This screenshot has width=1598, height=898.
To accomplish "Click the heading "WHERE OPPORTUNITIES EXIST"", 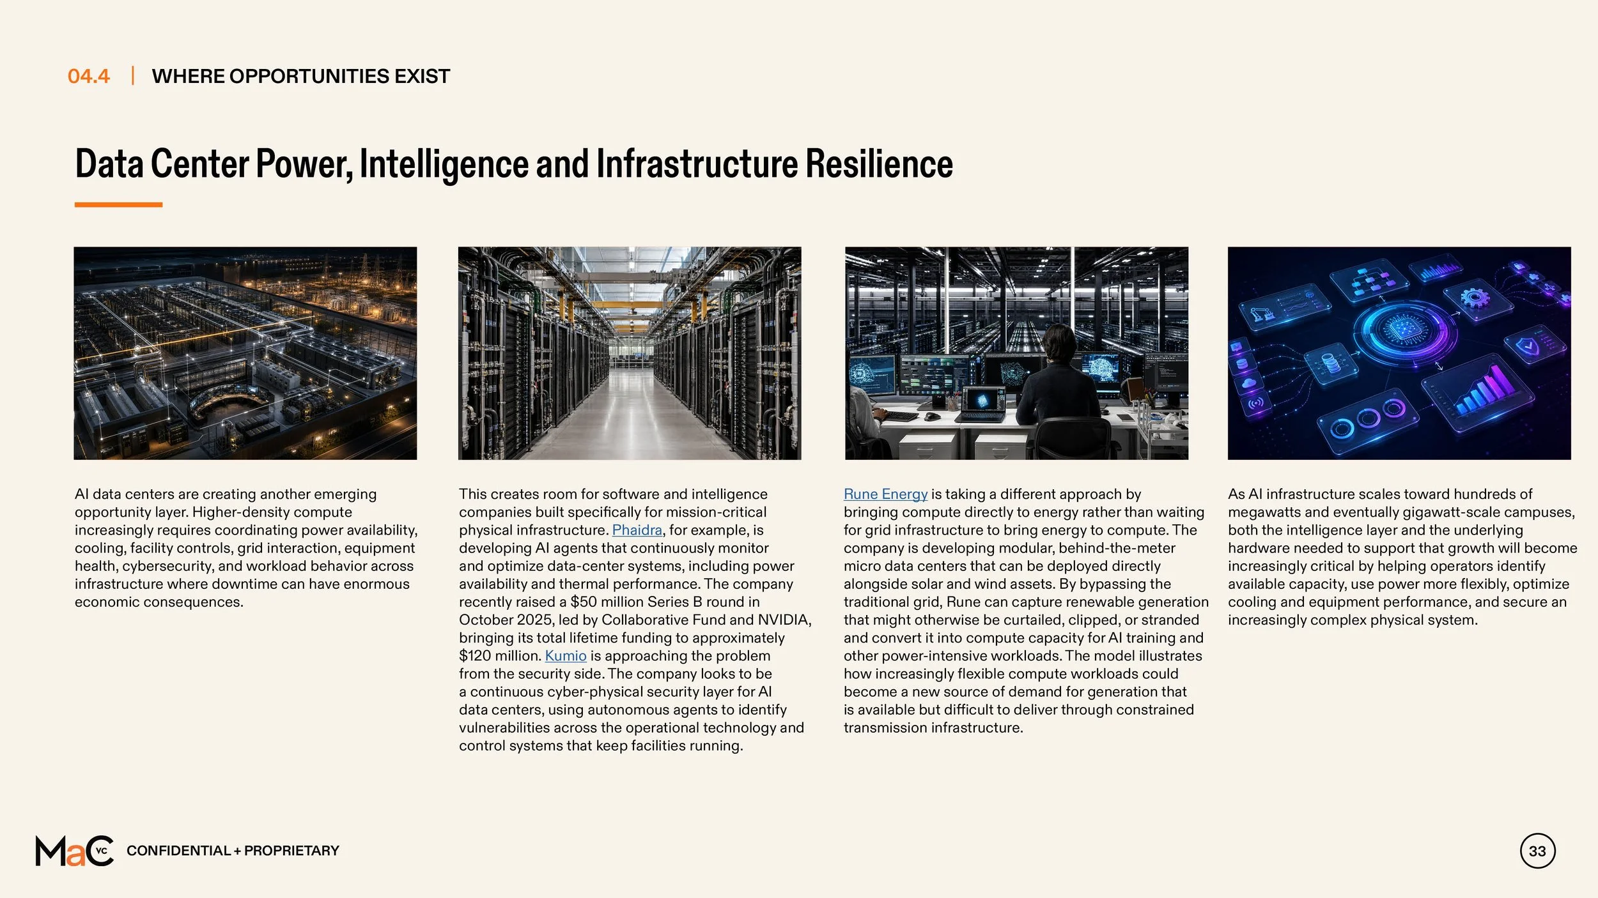I will coord(301,76).
